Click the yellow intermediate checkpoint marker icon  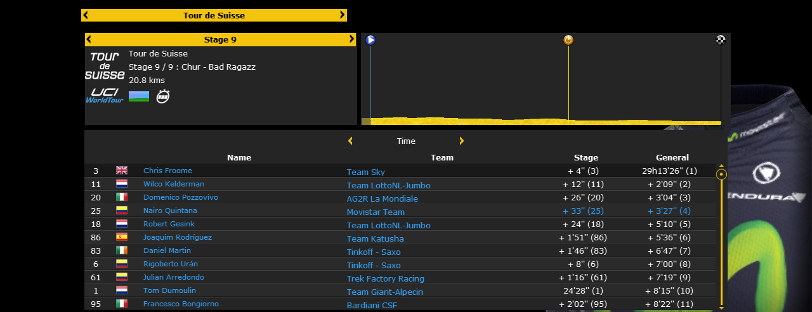pos(568,40)
